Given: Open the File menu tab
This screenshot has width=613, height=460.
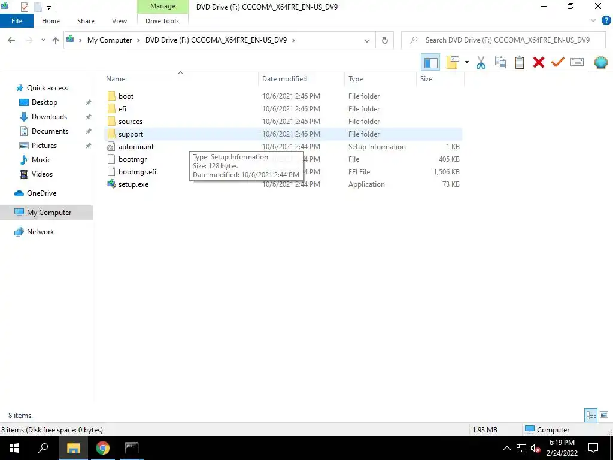Looking at the screenshot, I should tap(17, 21).
